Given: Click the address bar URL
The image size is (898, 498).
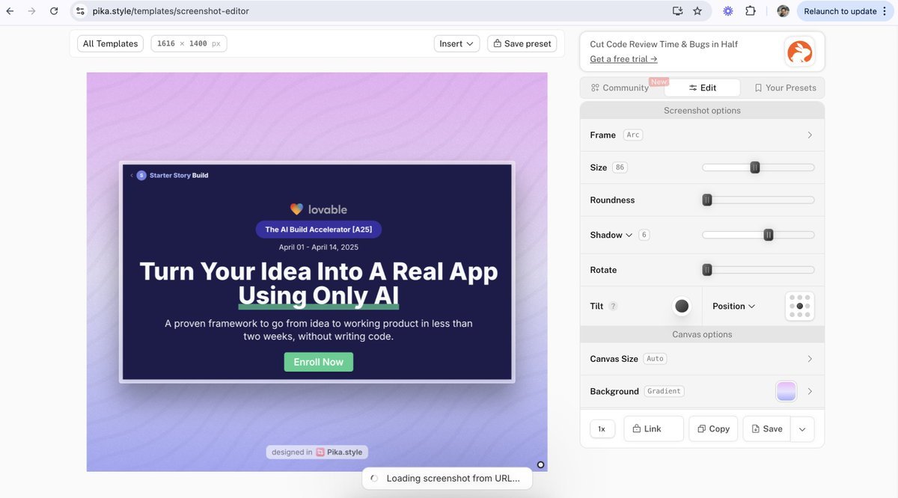Looking at the screenshot, I should coord(171,11).
